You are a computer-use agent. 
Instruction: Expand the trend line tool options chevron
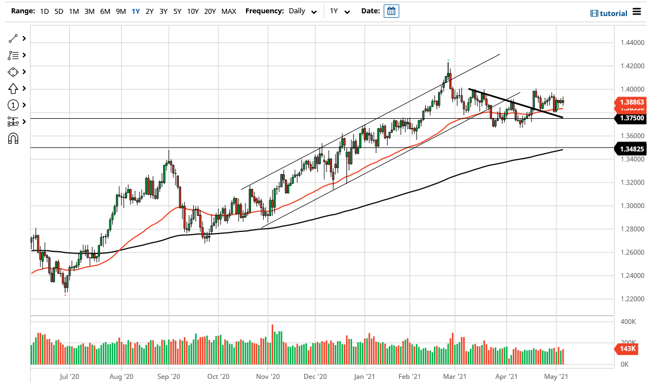(x=24, y=38)
